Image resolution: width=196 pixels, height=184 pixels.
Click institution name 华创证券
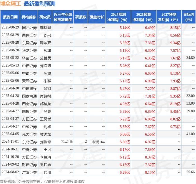[x=29, y=58]
